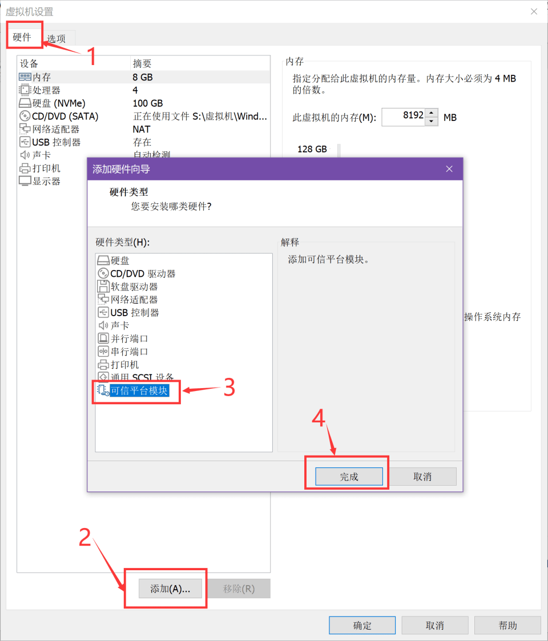Click the NVMe hard disk icon in device list
Image resolution: width=548 pixels, height=641 pixels.
pyautogui.click(x=25, y=103)
